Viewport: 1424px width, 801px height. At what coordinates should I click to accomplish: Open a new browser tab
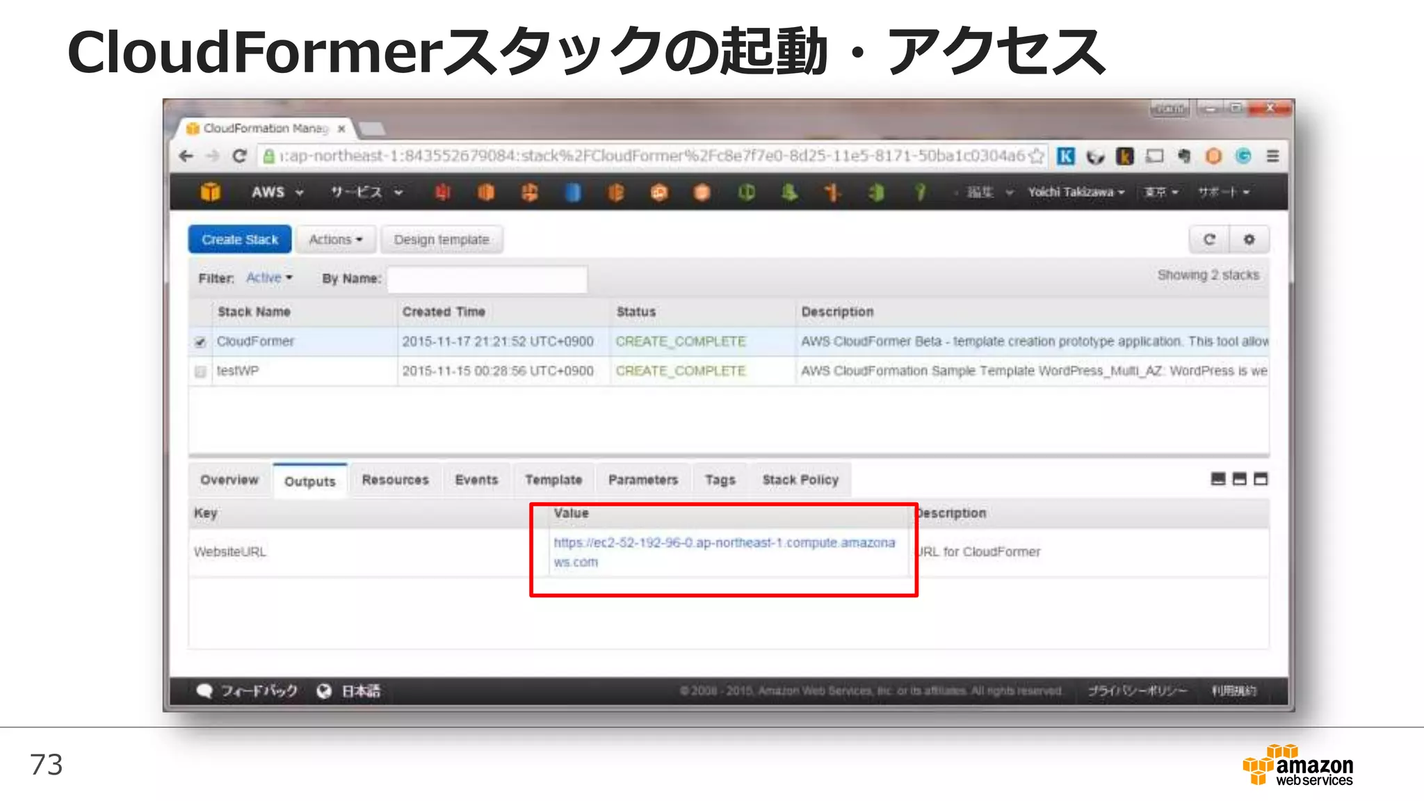[x=373, y=129]
